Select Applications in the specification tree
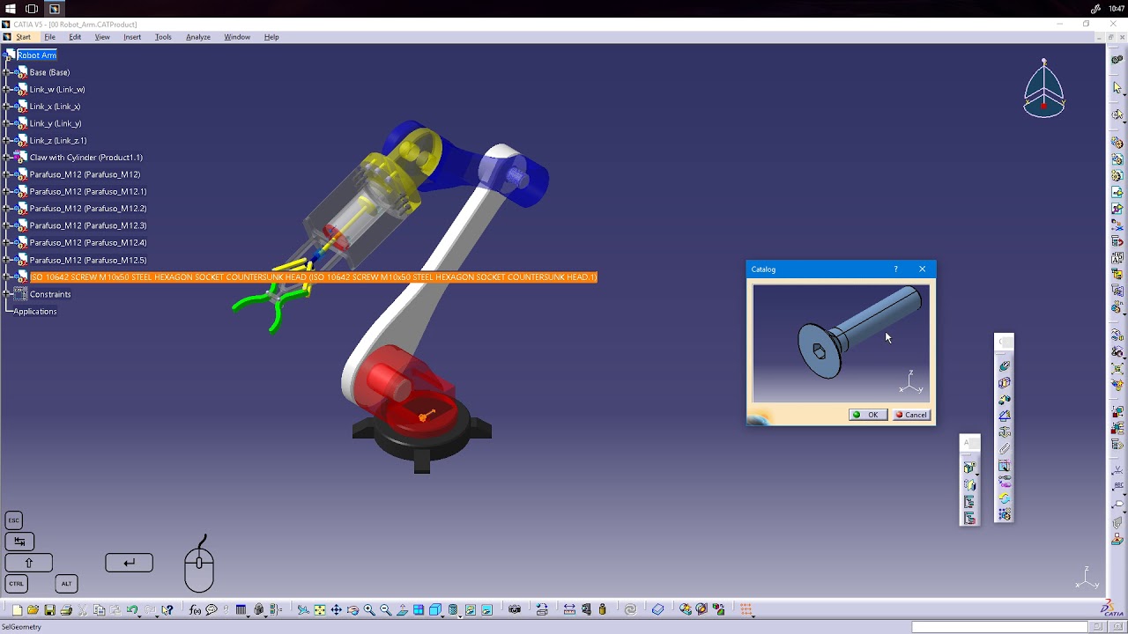This screenshot has height=634, width=1128. [x=35, y=311]
